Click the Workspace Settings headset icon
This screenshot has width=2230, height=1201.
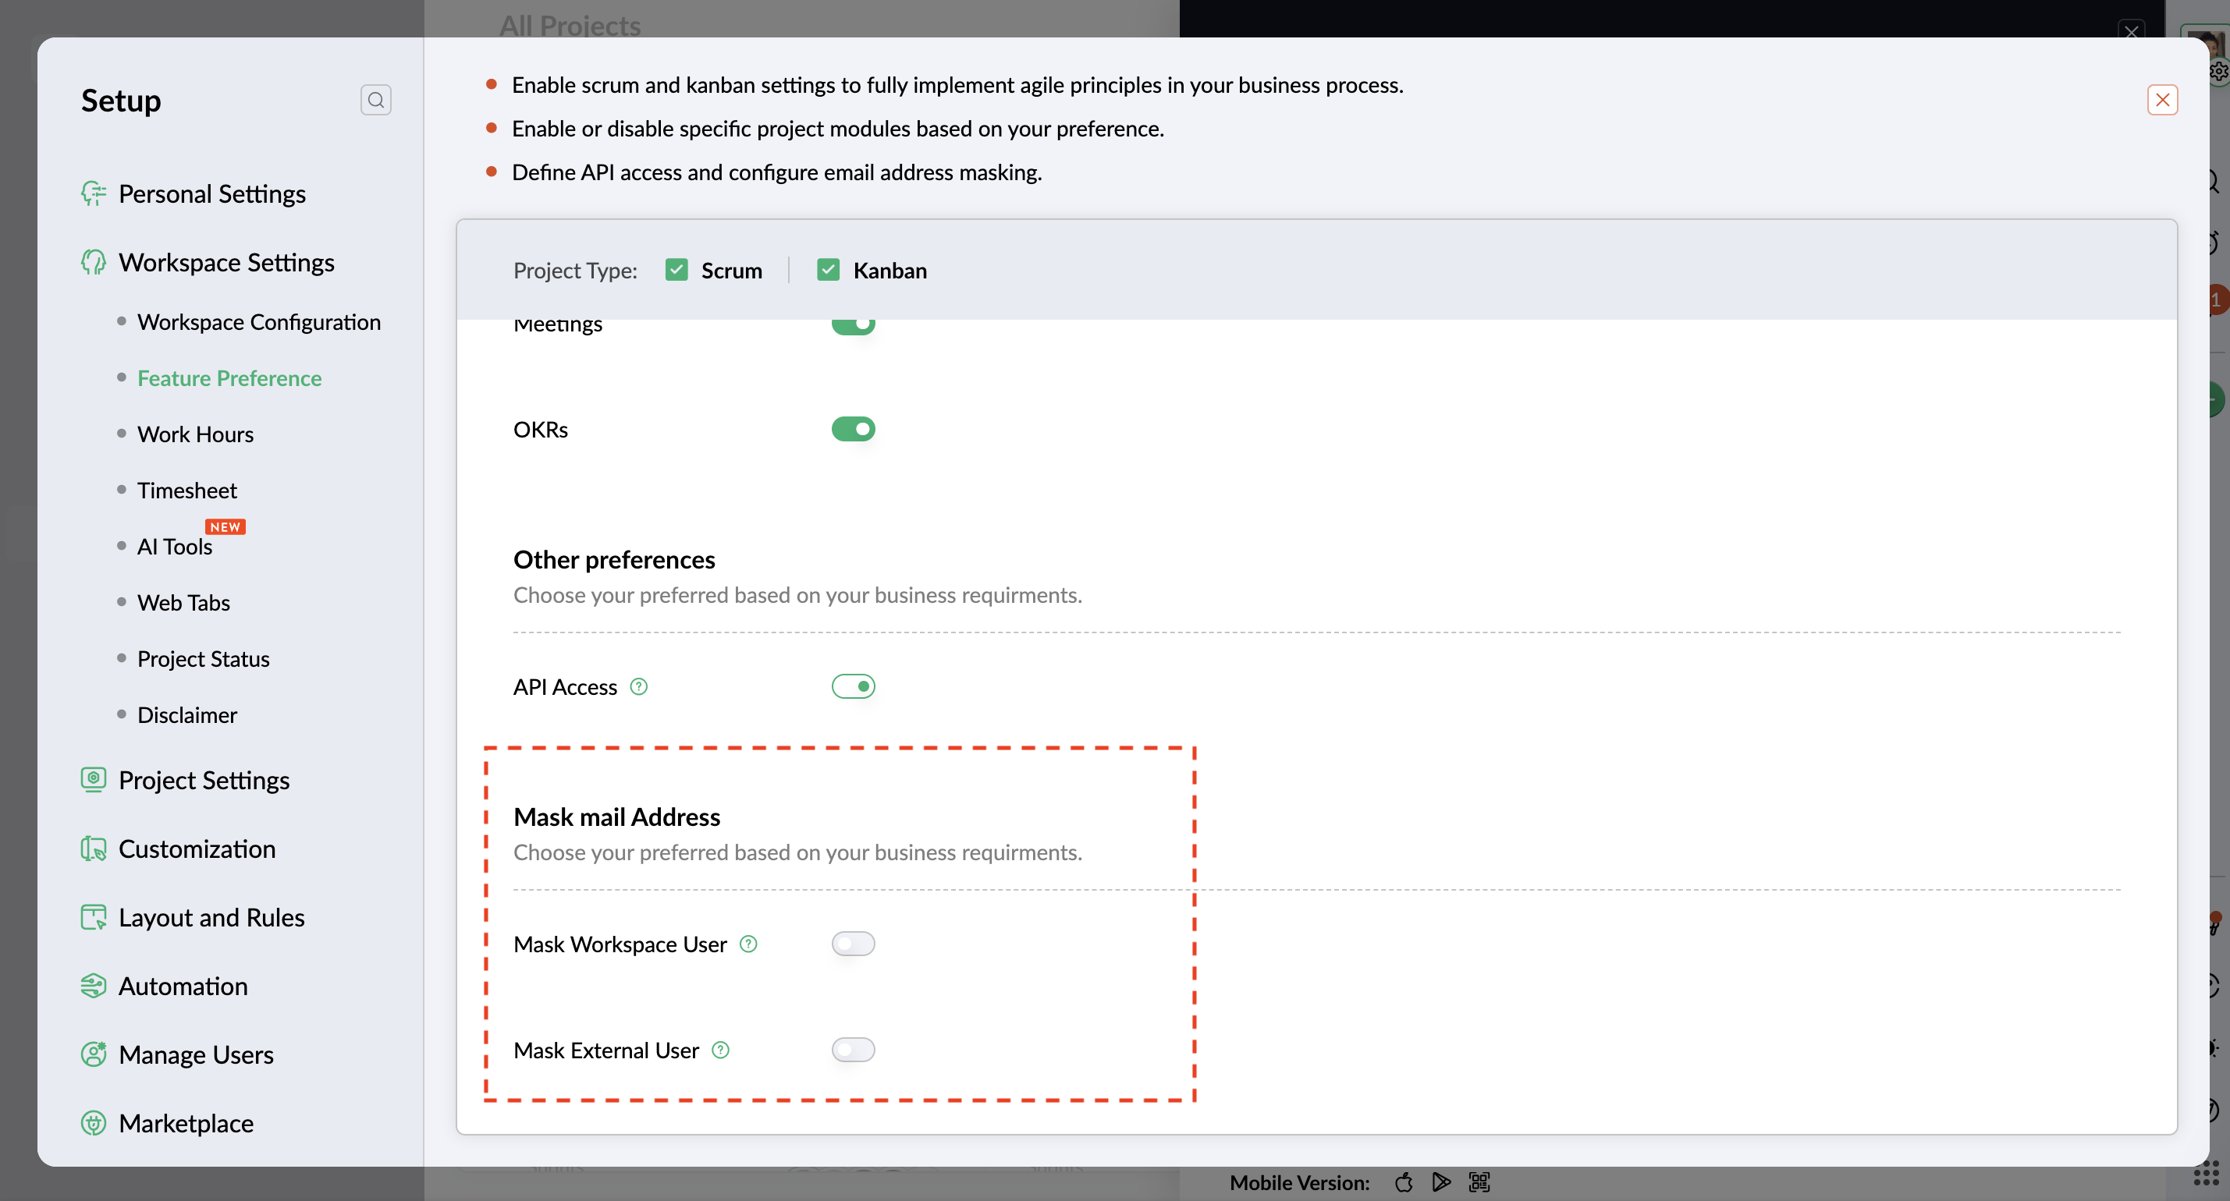[x=94, y=261]
